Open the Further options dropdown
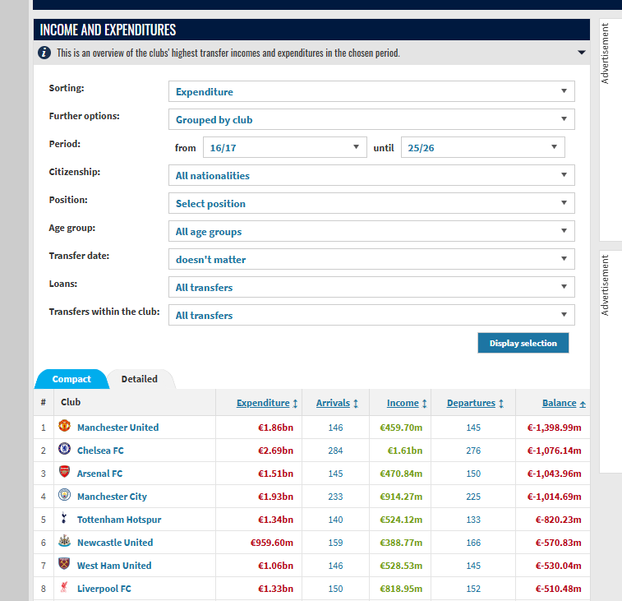The height and width of the screenshot is (601, 622). [x=371, y=119]
